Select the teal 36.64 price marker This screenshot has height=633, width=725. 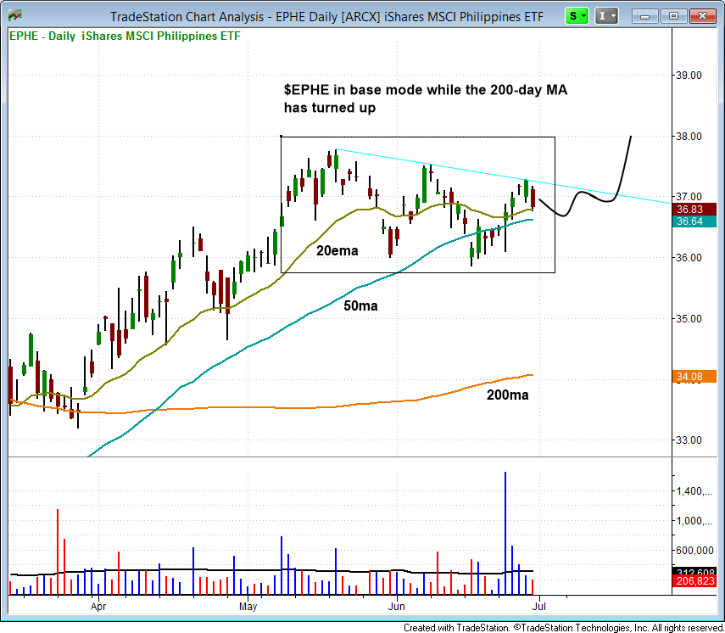pos(693,221)
